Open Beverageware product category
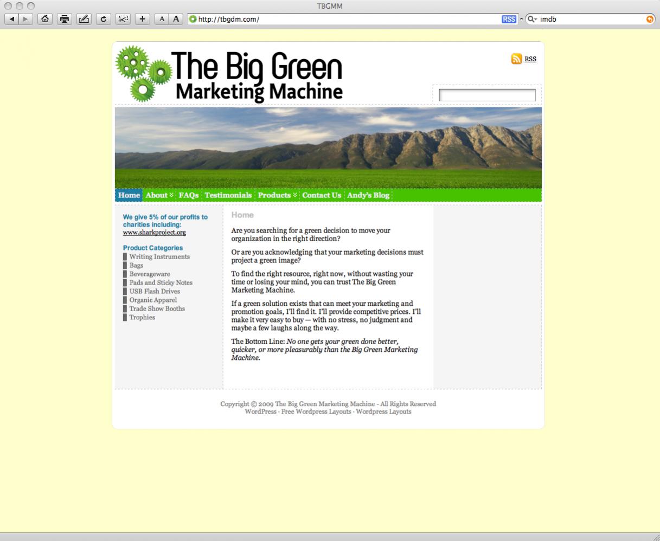660x541 pixels. (x=150, y=274)
